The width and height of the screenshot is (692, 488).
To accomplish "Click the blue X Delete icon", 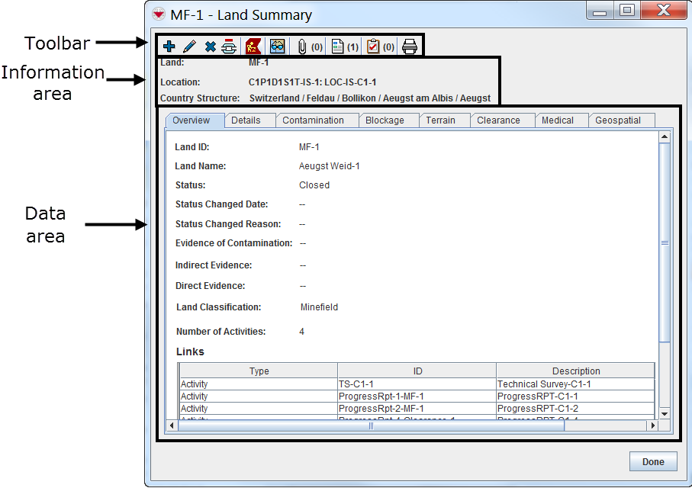I will point(210,46).
